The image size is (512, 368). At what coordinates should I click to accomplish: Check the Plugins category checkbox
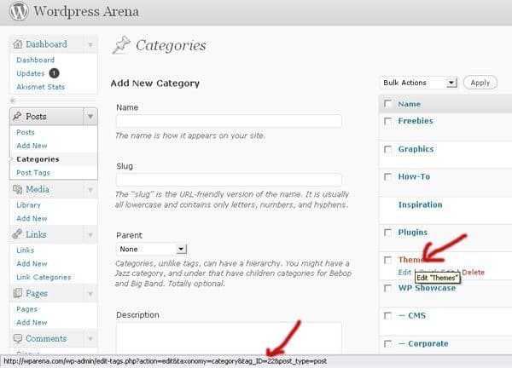click(388, 233)
